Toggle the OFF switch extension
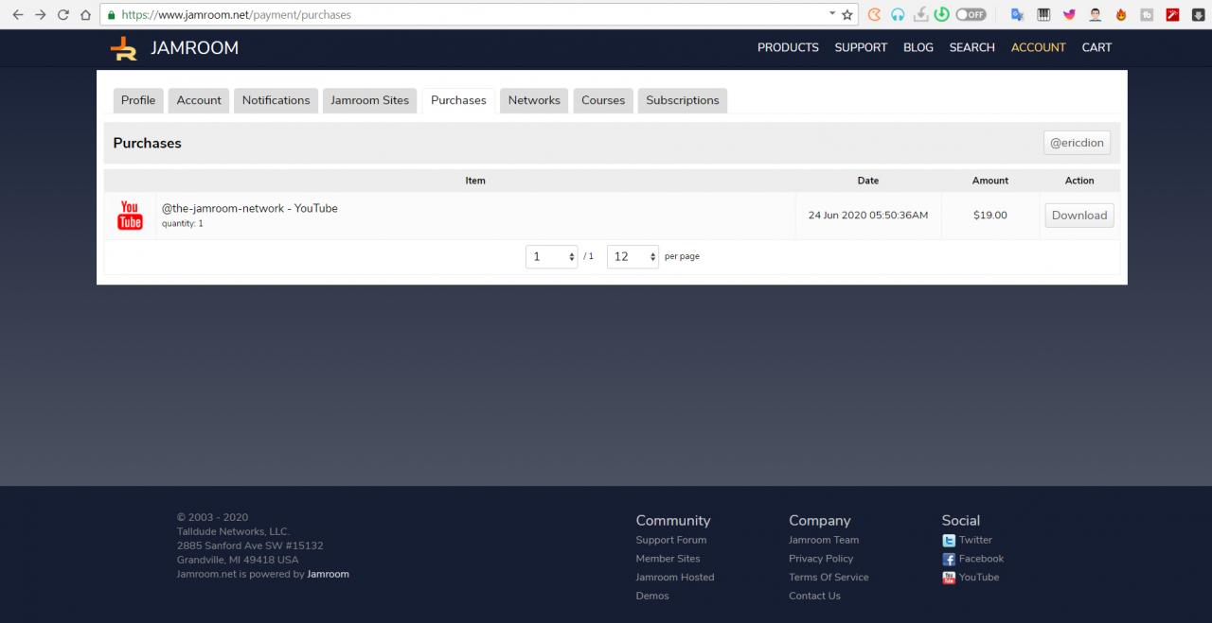 pyautogui.click(x=971, y=15)
